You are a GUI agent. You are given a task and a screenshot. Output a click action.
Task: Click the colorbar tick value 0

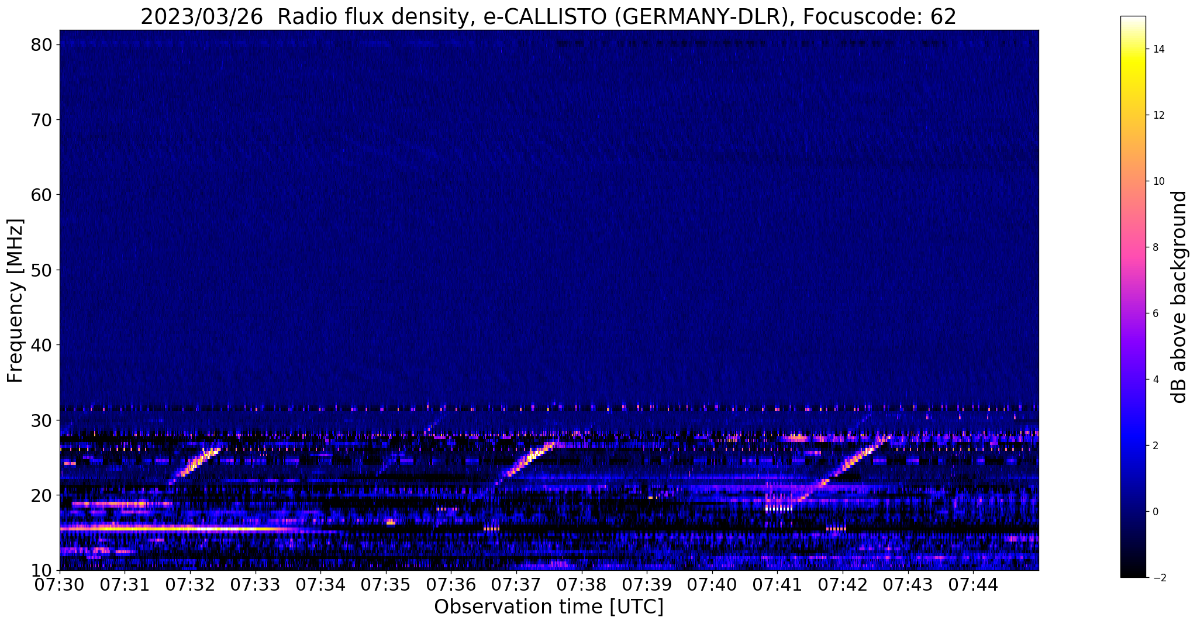tap(1155, 512)
